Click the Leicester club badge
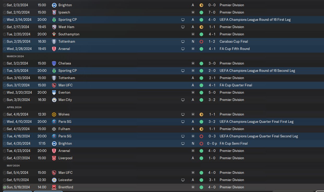The width and height of the screenshot is (324, 192). pos(54,180)
